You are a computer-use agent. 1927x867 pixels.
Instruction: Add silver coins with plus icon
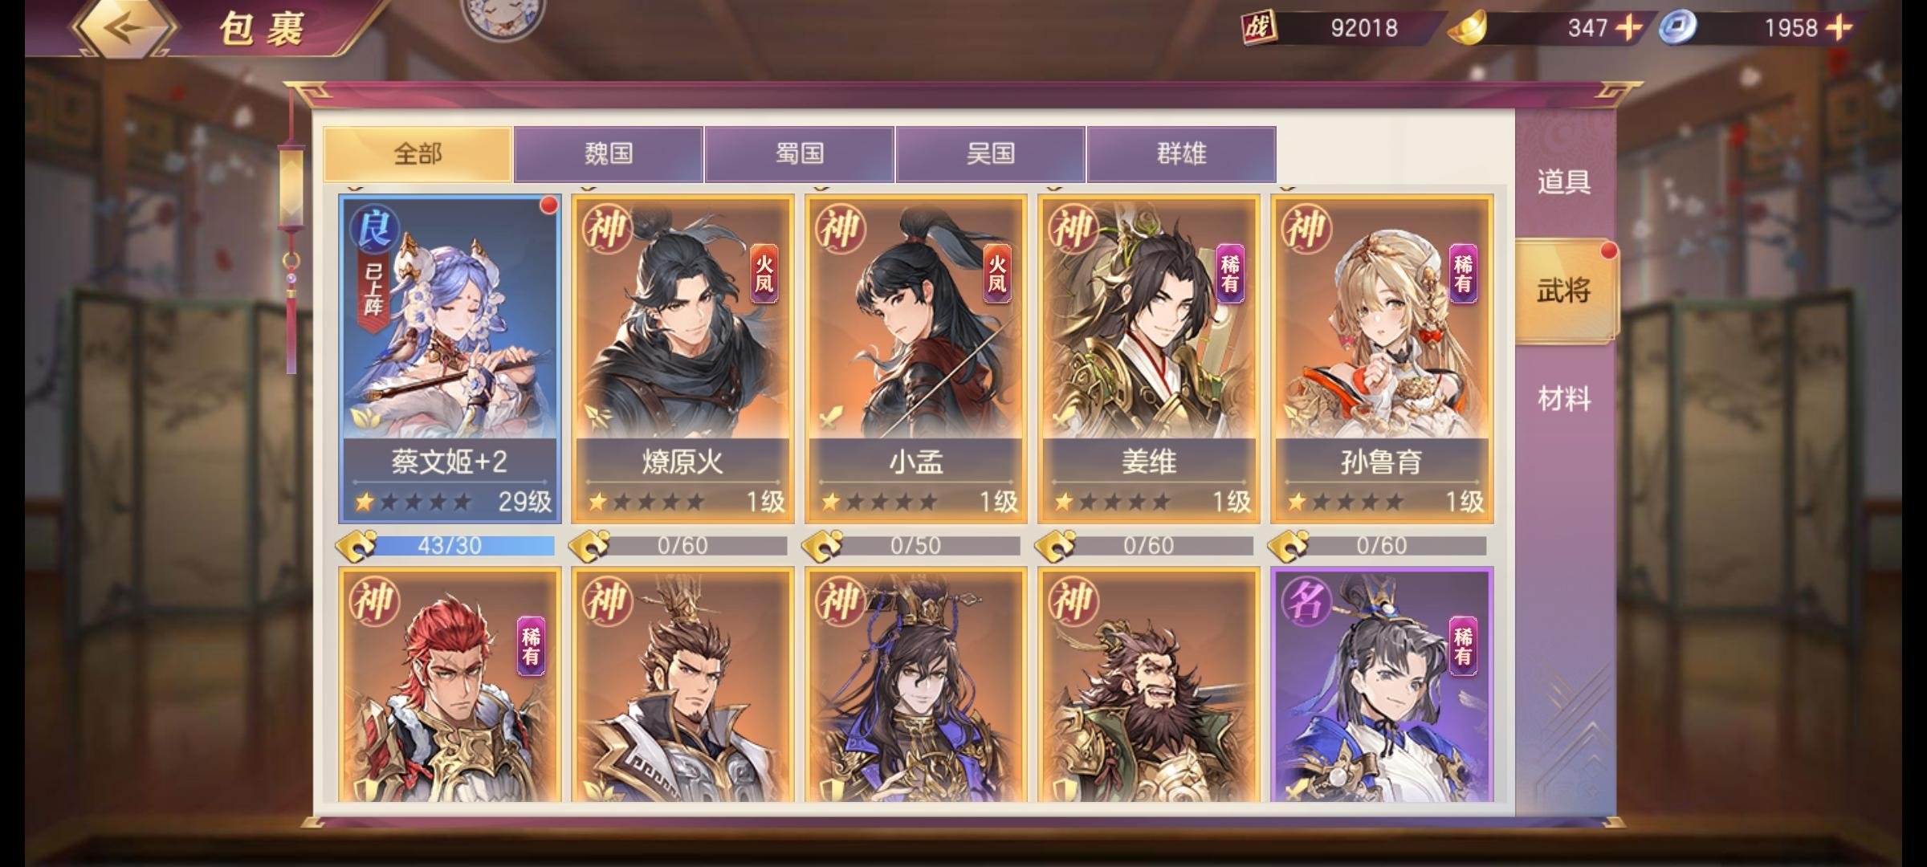pos(1839,27)
